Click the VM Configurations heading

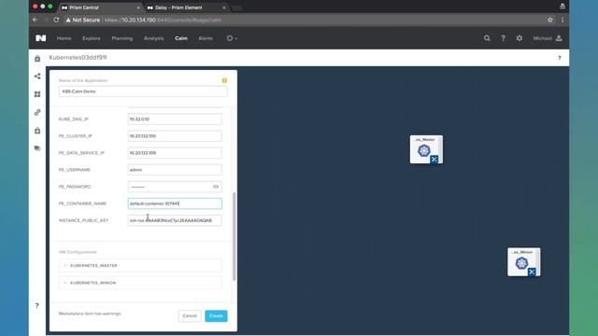tap(78, 252)
